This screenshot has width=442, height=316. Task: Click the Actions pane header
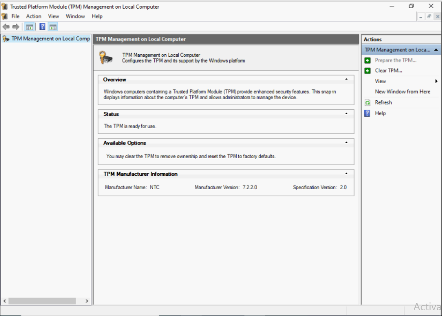pyautogui.click(x=402, y=39)
